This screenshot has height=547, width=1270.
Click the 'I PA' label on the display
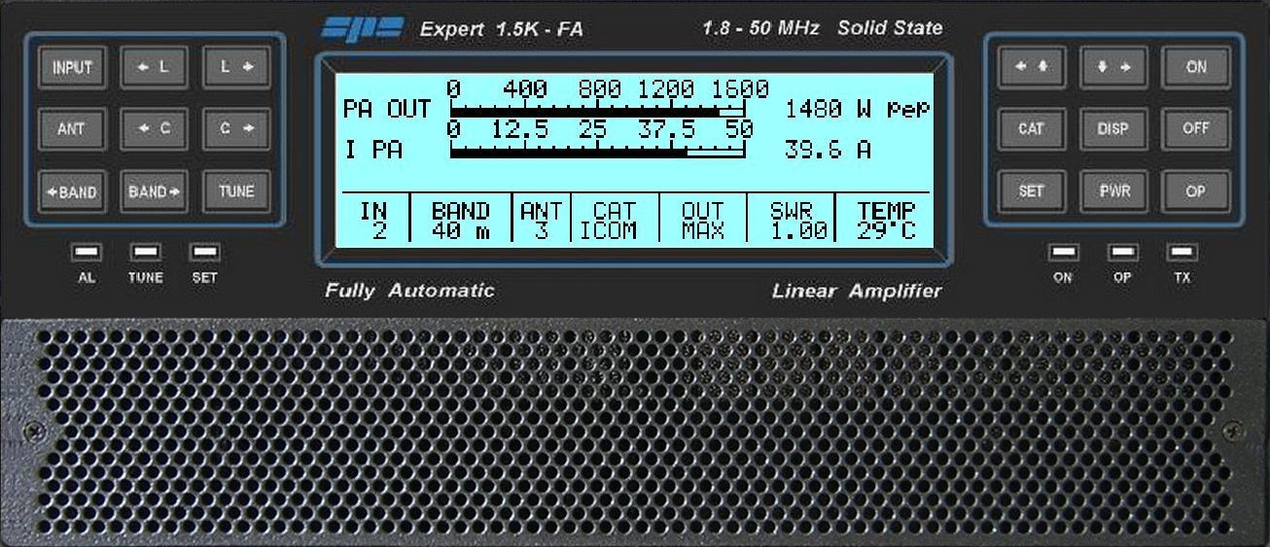tap(372, 151)
